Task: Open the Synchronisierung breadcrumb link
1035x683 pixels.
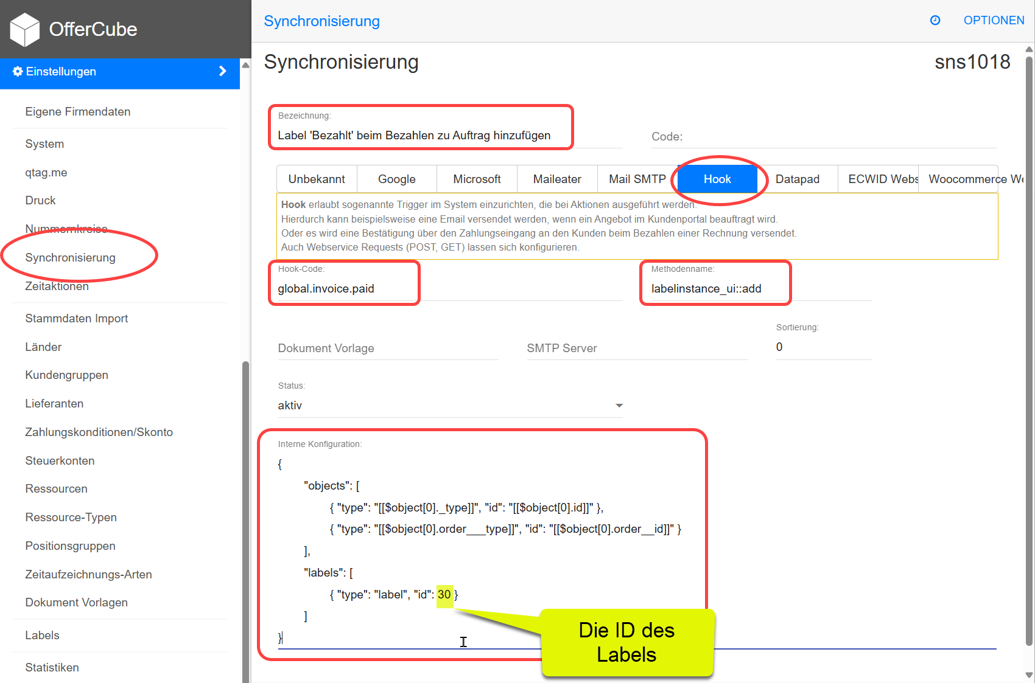Action: click(x=321, y=21)
